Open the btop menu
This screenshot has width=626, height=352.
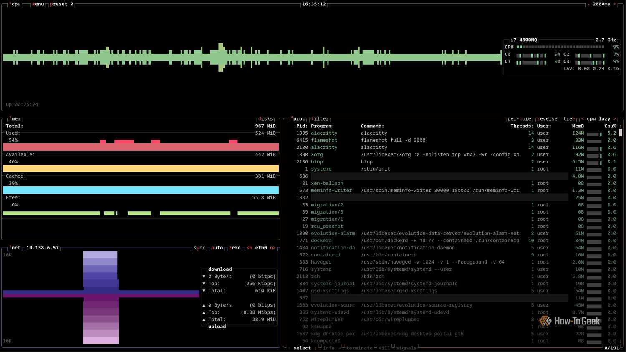[38, 4]
